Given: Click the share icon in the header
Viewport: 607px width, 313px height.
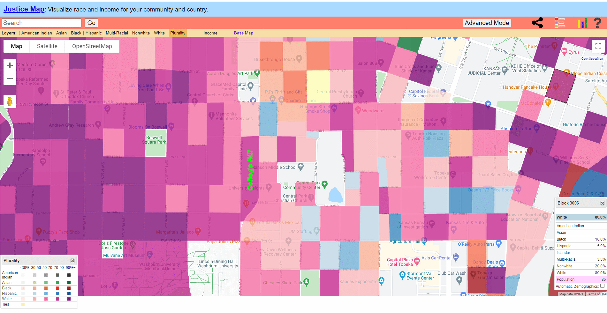Looking at the screenshot, I should [537, 23].
